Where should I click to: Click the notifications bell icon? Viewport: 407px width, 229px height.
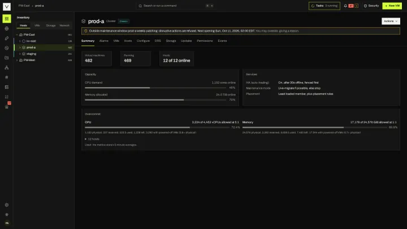click(345, 6)
